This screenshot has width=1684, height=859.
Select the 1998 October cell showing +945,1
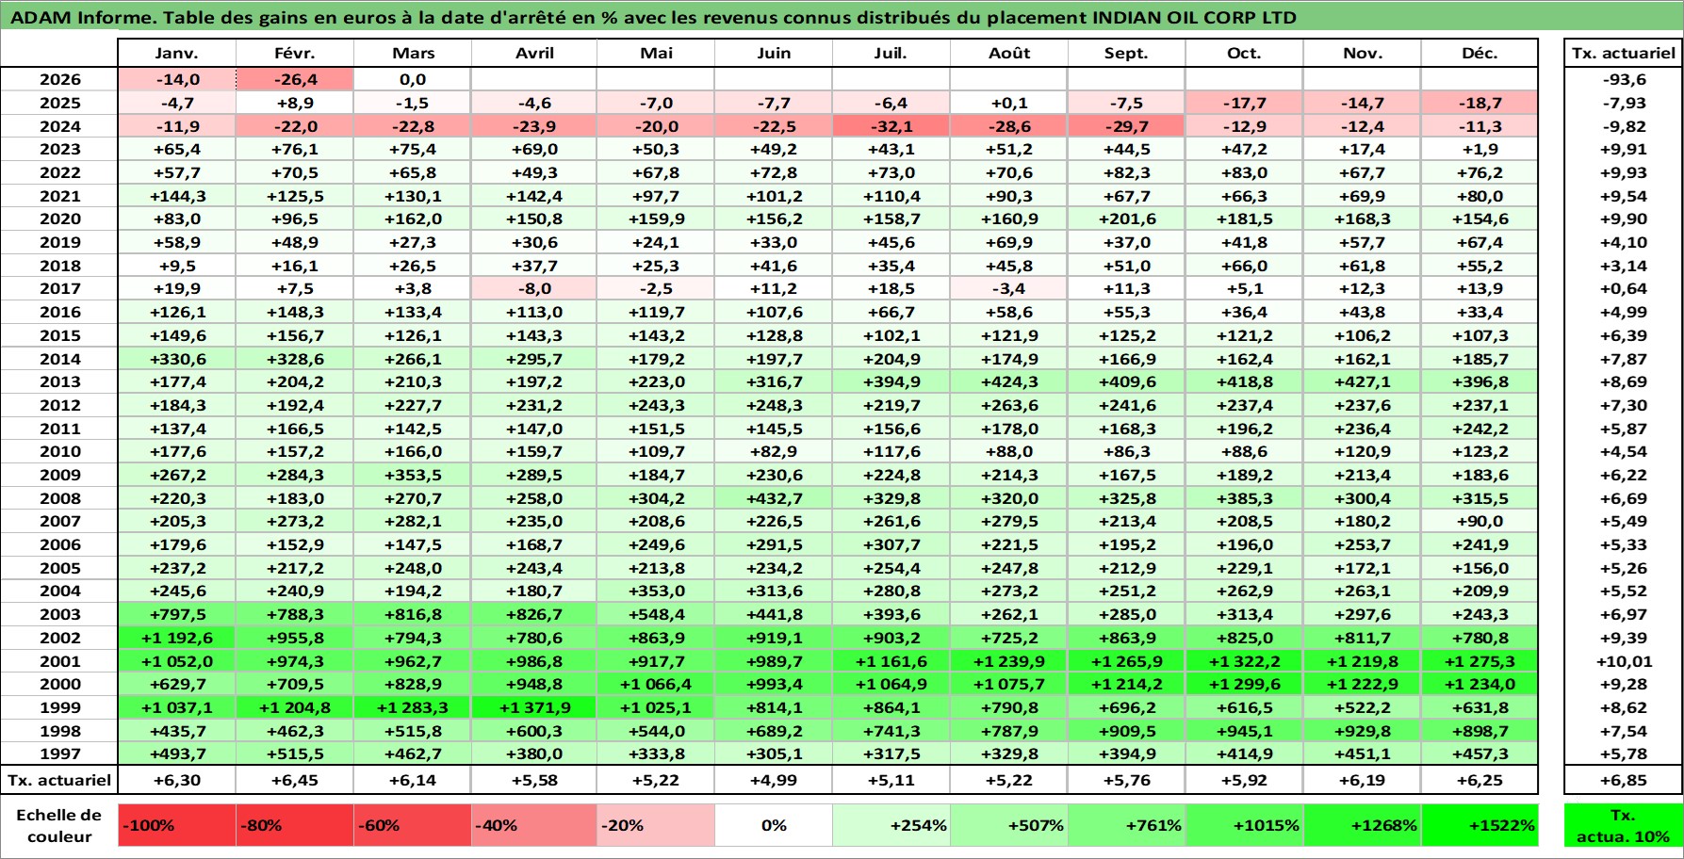pos(1244,731)
